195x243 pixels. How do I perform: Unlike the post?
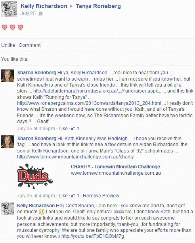click(8, 45)
